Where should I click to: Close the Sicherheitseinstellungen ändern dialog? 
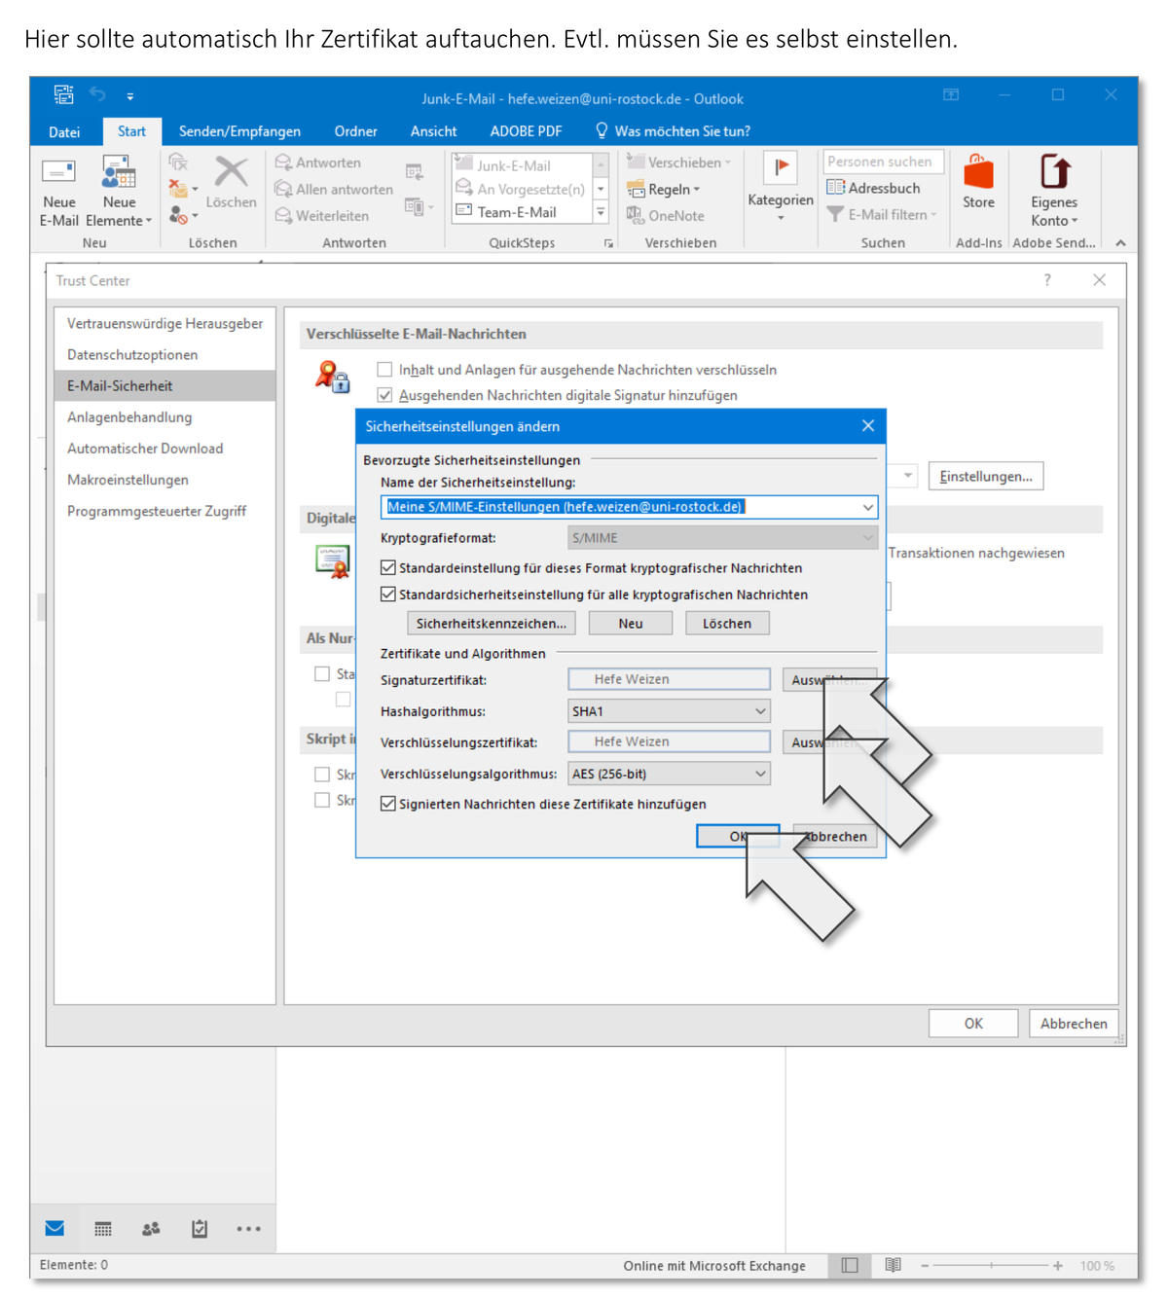coord(868,426)
